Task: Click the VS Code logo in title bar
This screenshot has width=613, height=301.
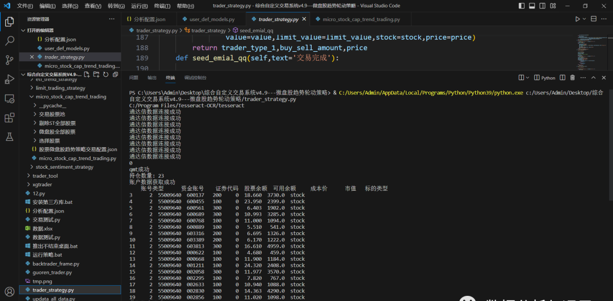Action: (x=7, y=6)
